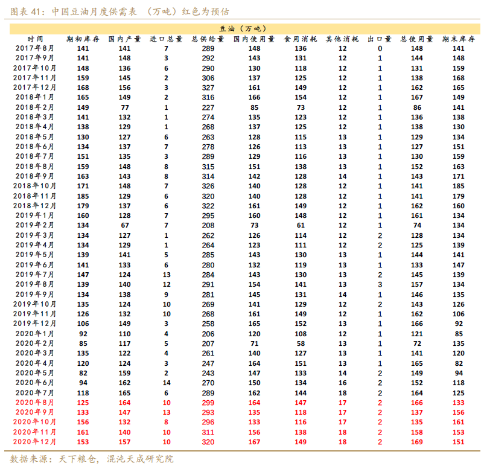The width and height of the screenshot is (484, 469).
Task: Click the 时间 column header
Action: pos(35,39)
